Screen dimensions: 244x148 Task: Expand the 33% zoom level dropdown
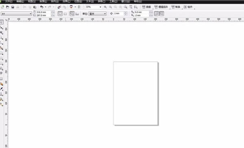tap(94, 7)
